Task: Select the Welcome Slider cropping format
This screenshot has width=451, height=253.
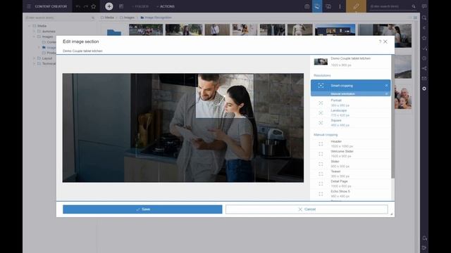Action: pos(351,154)
